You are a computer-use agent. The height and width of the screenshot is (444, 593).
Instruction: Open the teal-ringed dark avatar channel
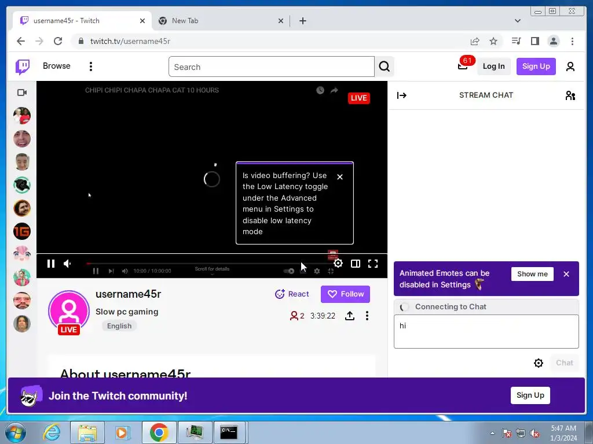pyautogui.click(x=22, y=185)
